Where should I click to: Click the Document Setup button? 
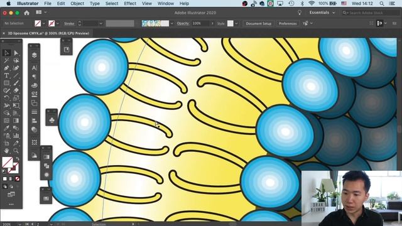(258, 23)
